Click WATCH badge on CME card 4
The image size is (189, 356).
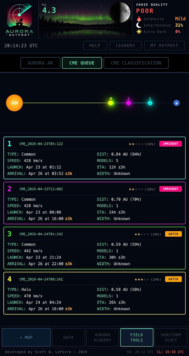pyautogui.click(x=173, y=279)
